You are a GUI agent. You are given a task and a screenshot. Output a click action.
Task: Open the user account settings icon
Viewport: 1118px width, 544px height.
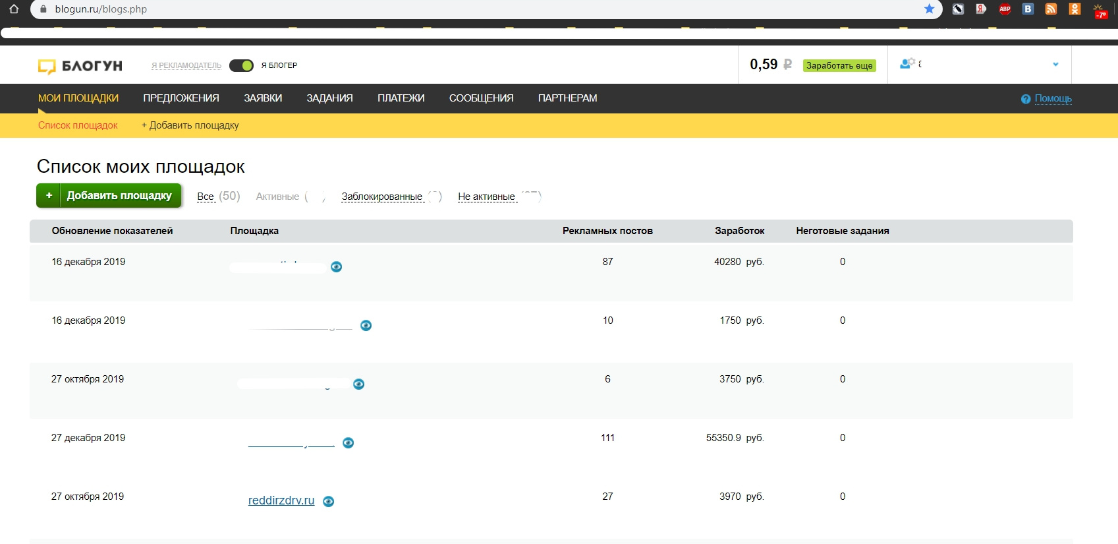(907, 63)
